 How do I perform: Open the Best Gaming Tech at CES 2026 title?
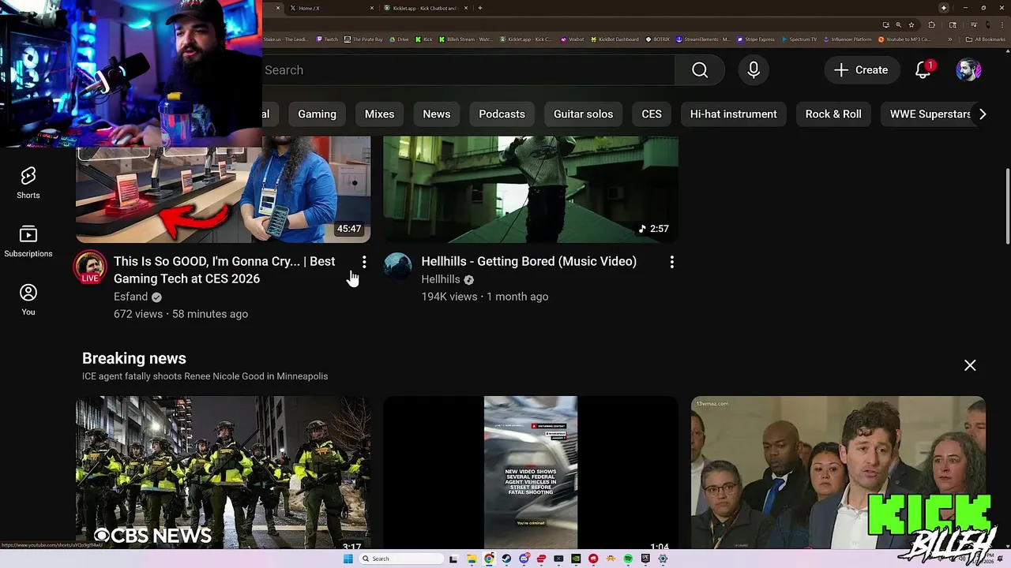pyautogui.click(x=224, y=270)
